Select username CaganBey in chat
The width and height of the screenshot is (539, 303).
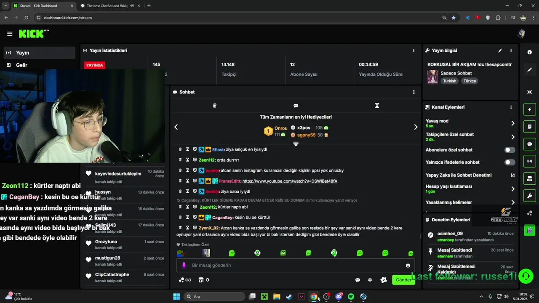coord(222,217)
